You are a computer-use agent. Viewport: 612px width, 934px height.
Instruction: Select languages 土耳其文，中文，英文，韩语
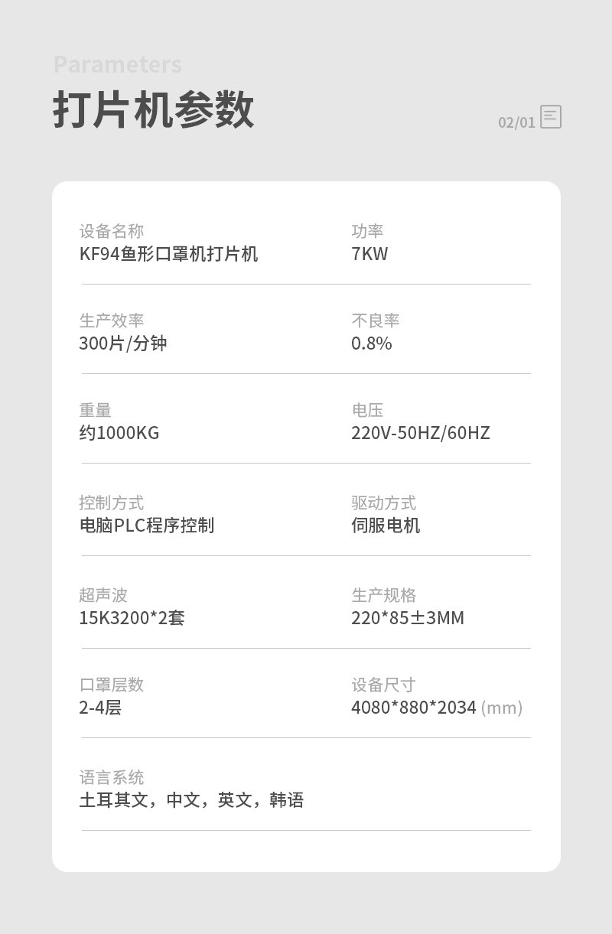(191, 800)
